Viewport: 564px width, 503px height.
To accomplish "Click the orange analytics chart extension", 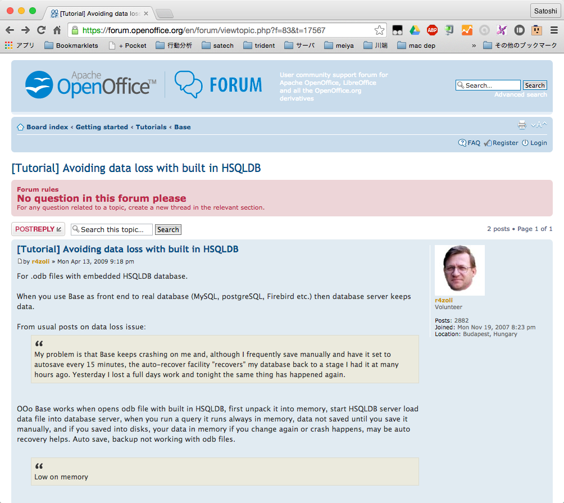I will tap(467, 30).
